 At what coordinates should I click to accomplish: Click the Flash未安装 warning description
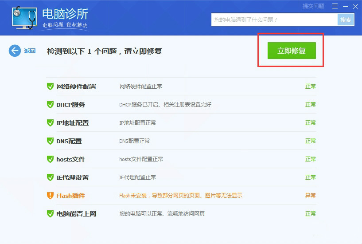181,196
